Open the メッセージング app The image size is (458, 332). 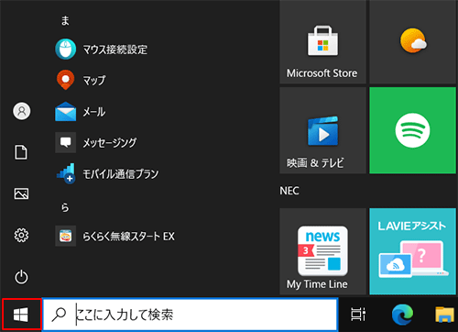click(96, 142)
